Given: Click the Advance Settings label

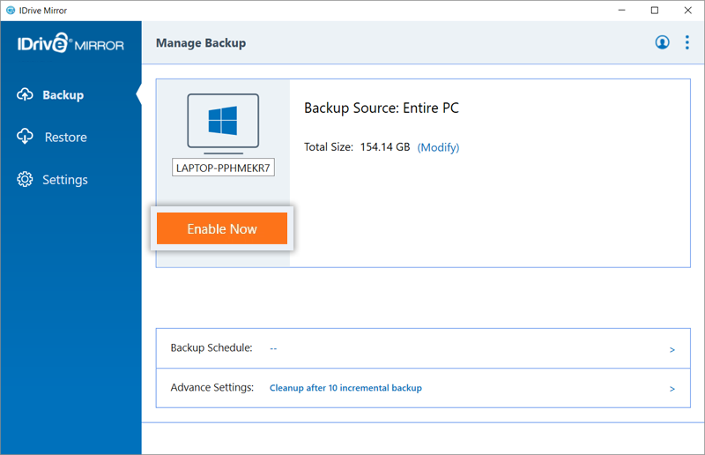Looking at the screenshot, I should pos(212,387).
